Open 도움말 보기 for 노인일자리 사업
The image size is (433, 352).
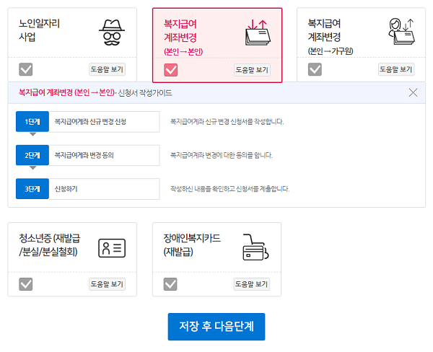(x=107, y=69)
